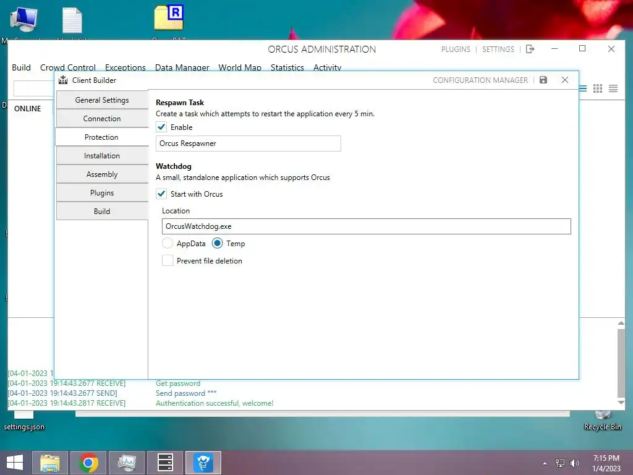
Task: Open the Assembly tab
Action: (x=102, y=174)
